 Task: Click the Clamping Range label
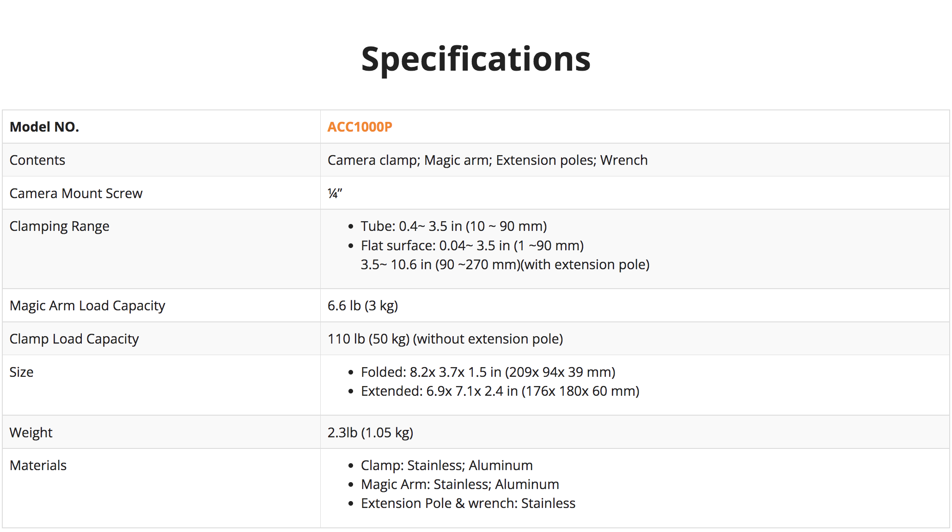click(59, 226)
